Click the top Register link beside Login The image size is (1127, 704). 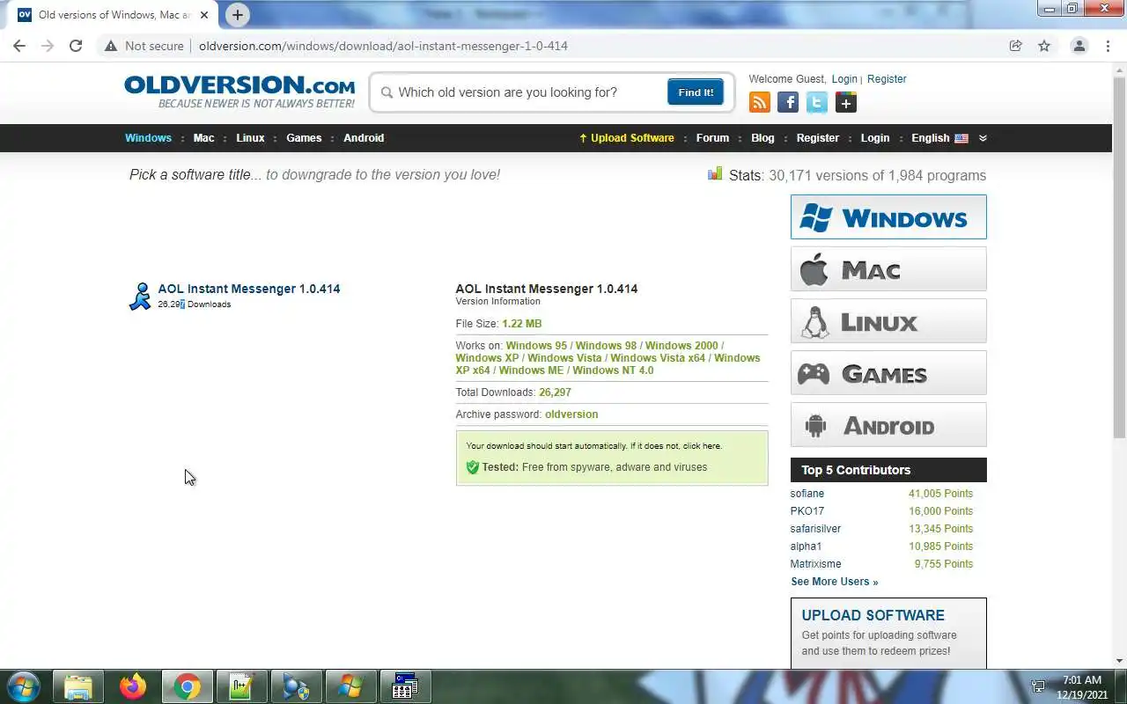[x=887, y=79]
